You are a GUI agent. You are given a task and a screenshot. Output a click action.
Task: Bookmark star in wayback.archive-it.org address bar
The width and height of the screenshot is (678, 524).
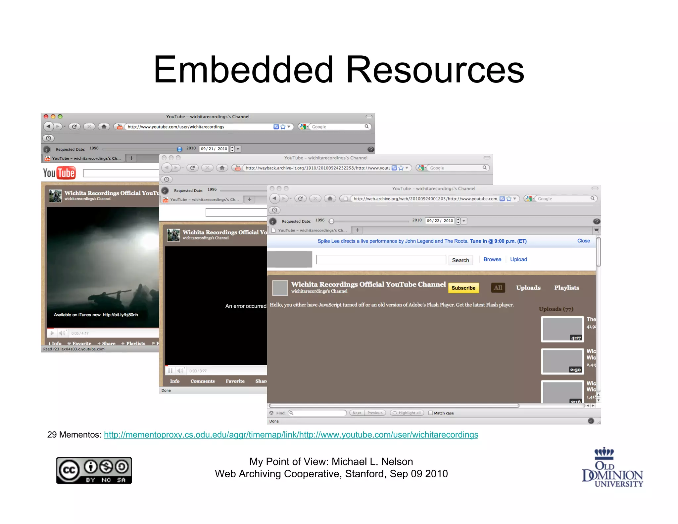click(401, 168)
